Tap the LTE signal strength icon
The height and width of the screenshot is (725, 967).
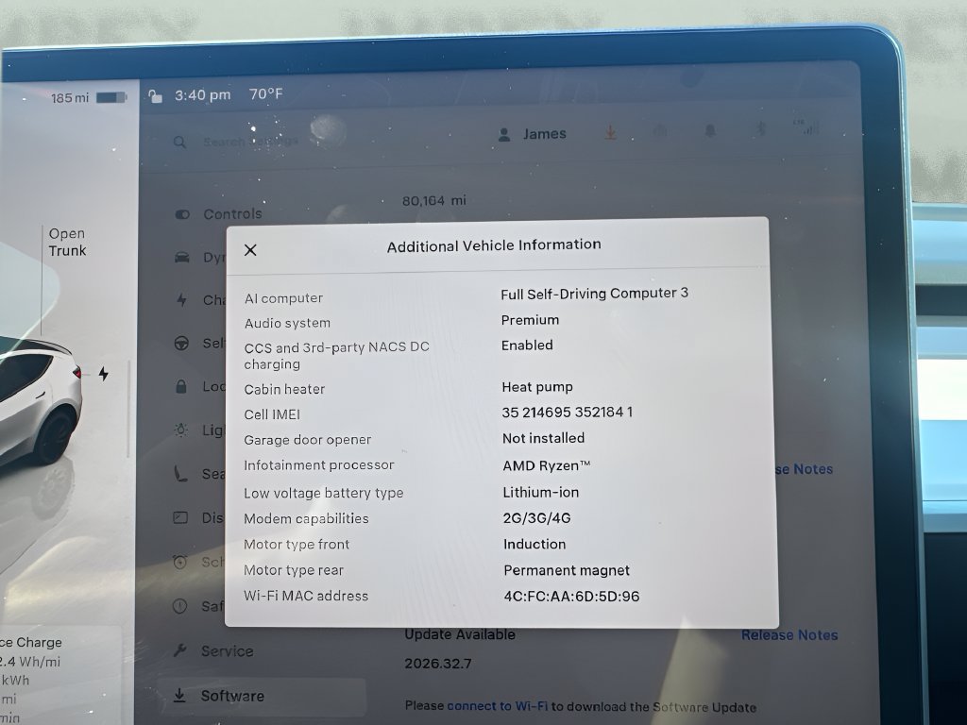[x=806, y=127]
